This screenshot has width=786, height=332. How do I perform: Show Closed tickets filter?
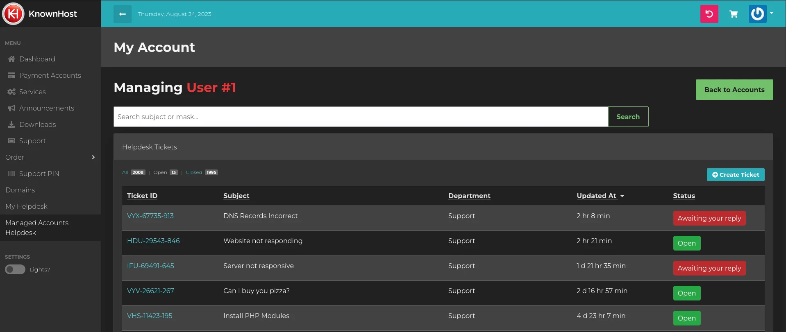(194, 172)
